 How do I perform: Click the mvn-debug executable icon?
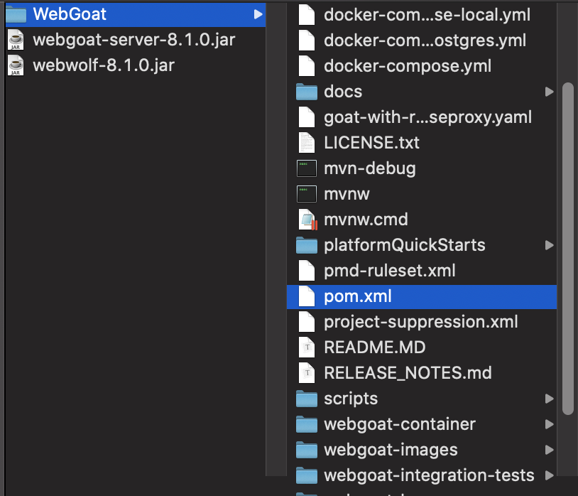tap(306, 168)
